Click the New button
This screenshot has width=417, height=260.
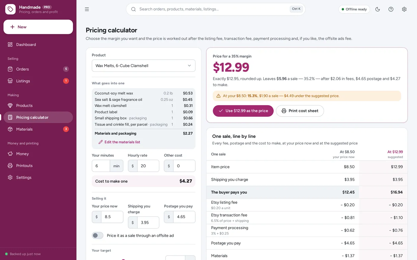point(38,27)
